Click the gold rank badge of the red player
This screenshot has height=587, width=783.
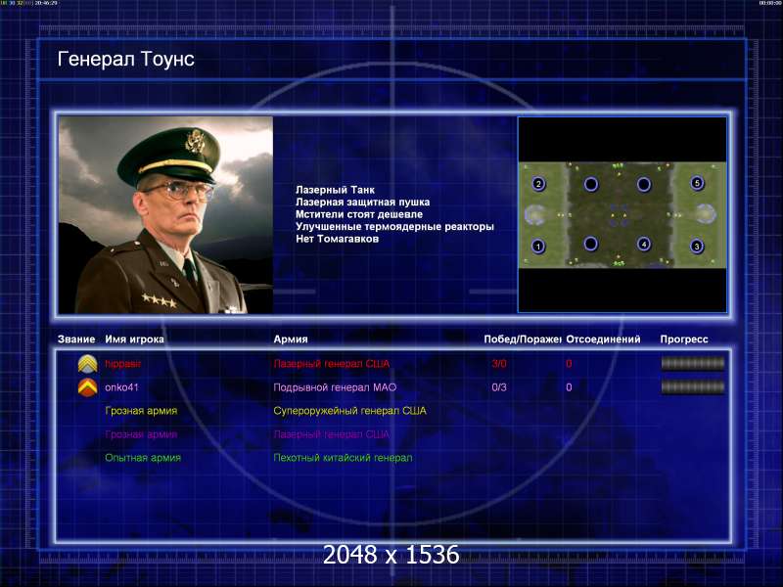pyautogui.click(x=87, y=364)
